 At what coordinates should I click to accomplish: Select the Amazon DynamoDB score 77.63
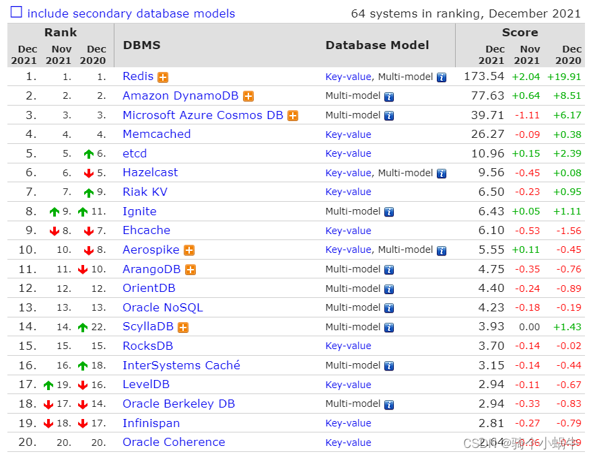click(487, 96)
